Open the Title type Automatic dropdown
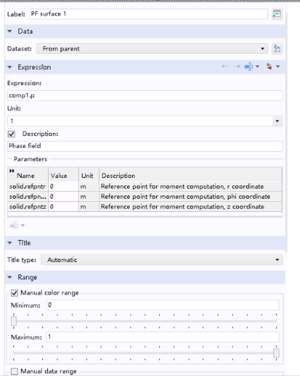300x376 pixels. 162,260
